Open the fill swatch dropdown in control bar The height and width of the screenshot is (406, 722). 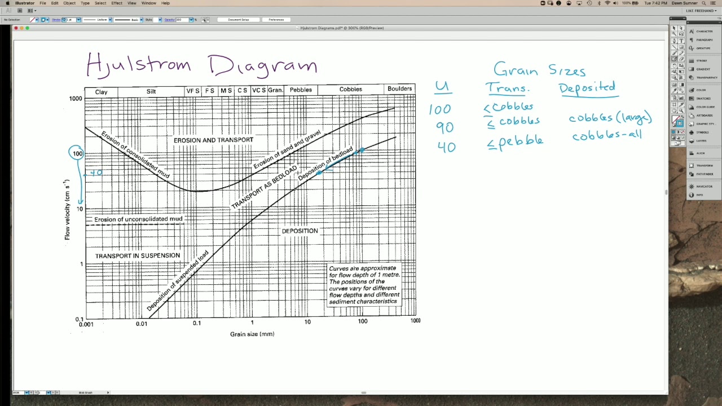tap(37, 20)
